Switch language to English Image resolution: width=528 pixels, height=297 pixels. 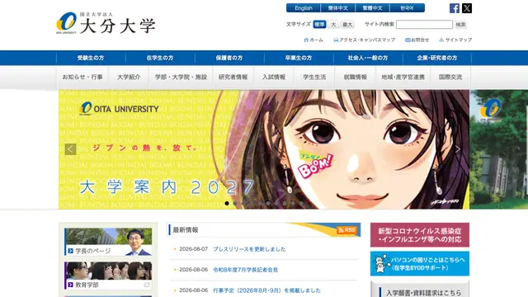coord(304,8)
